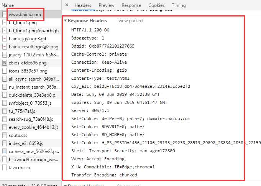Click image icon for bd_logo1.png?qua=high
Screen dimensions: 261x186
5,31
